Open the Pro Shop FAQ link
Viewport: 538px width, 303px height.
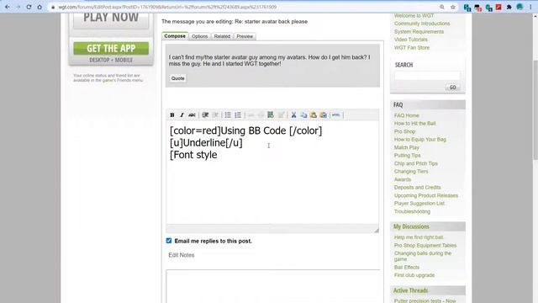404,131
